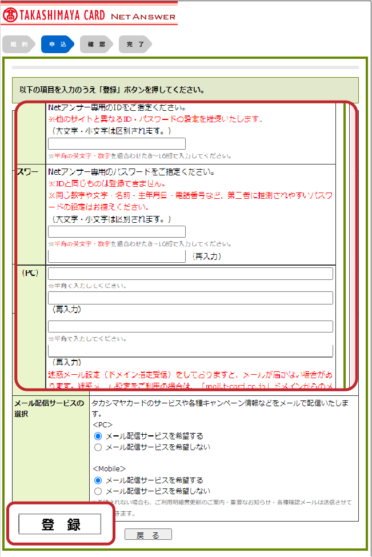Screen dimensions: 372x557
Task: Click the password 再入力 confirmation field
Action: [117, 257]
